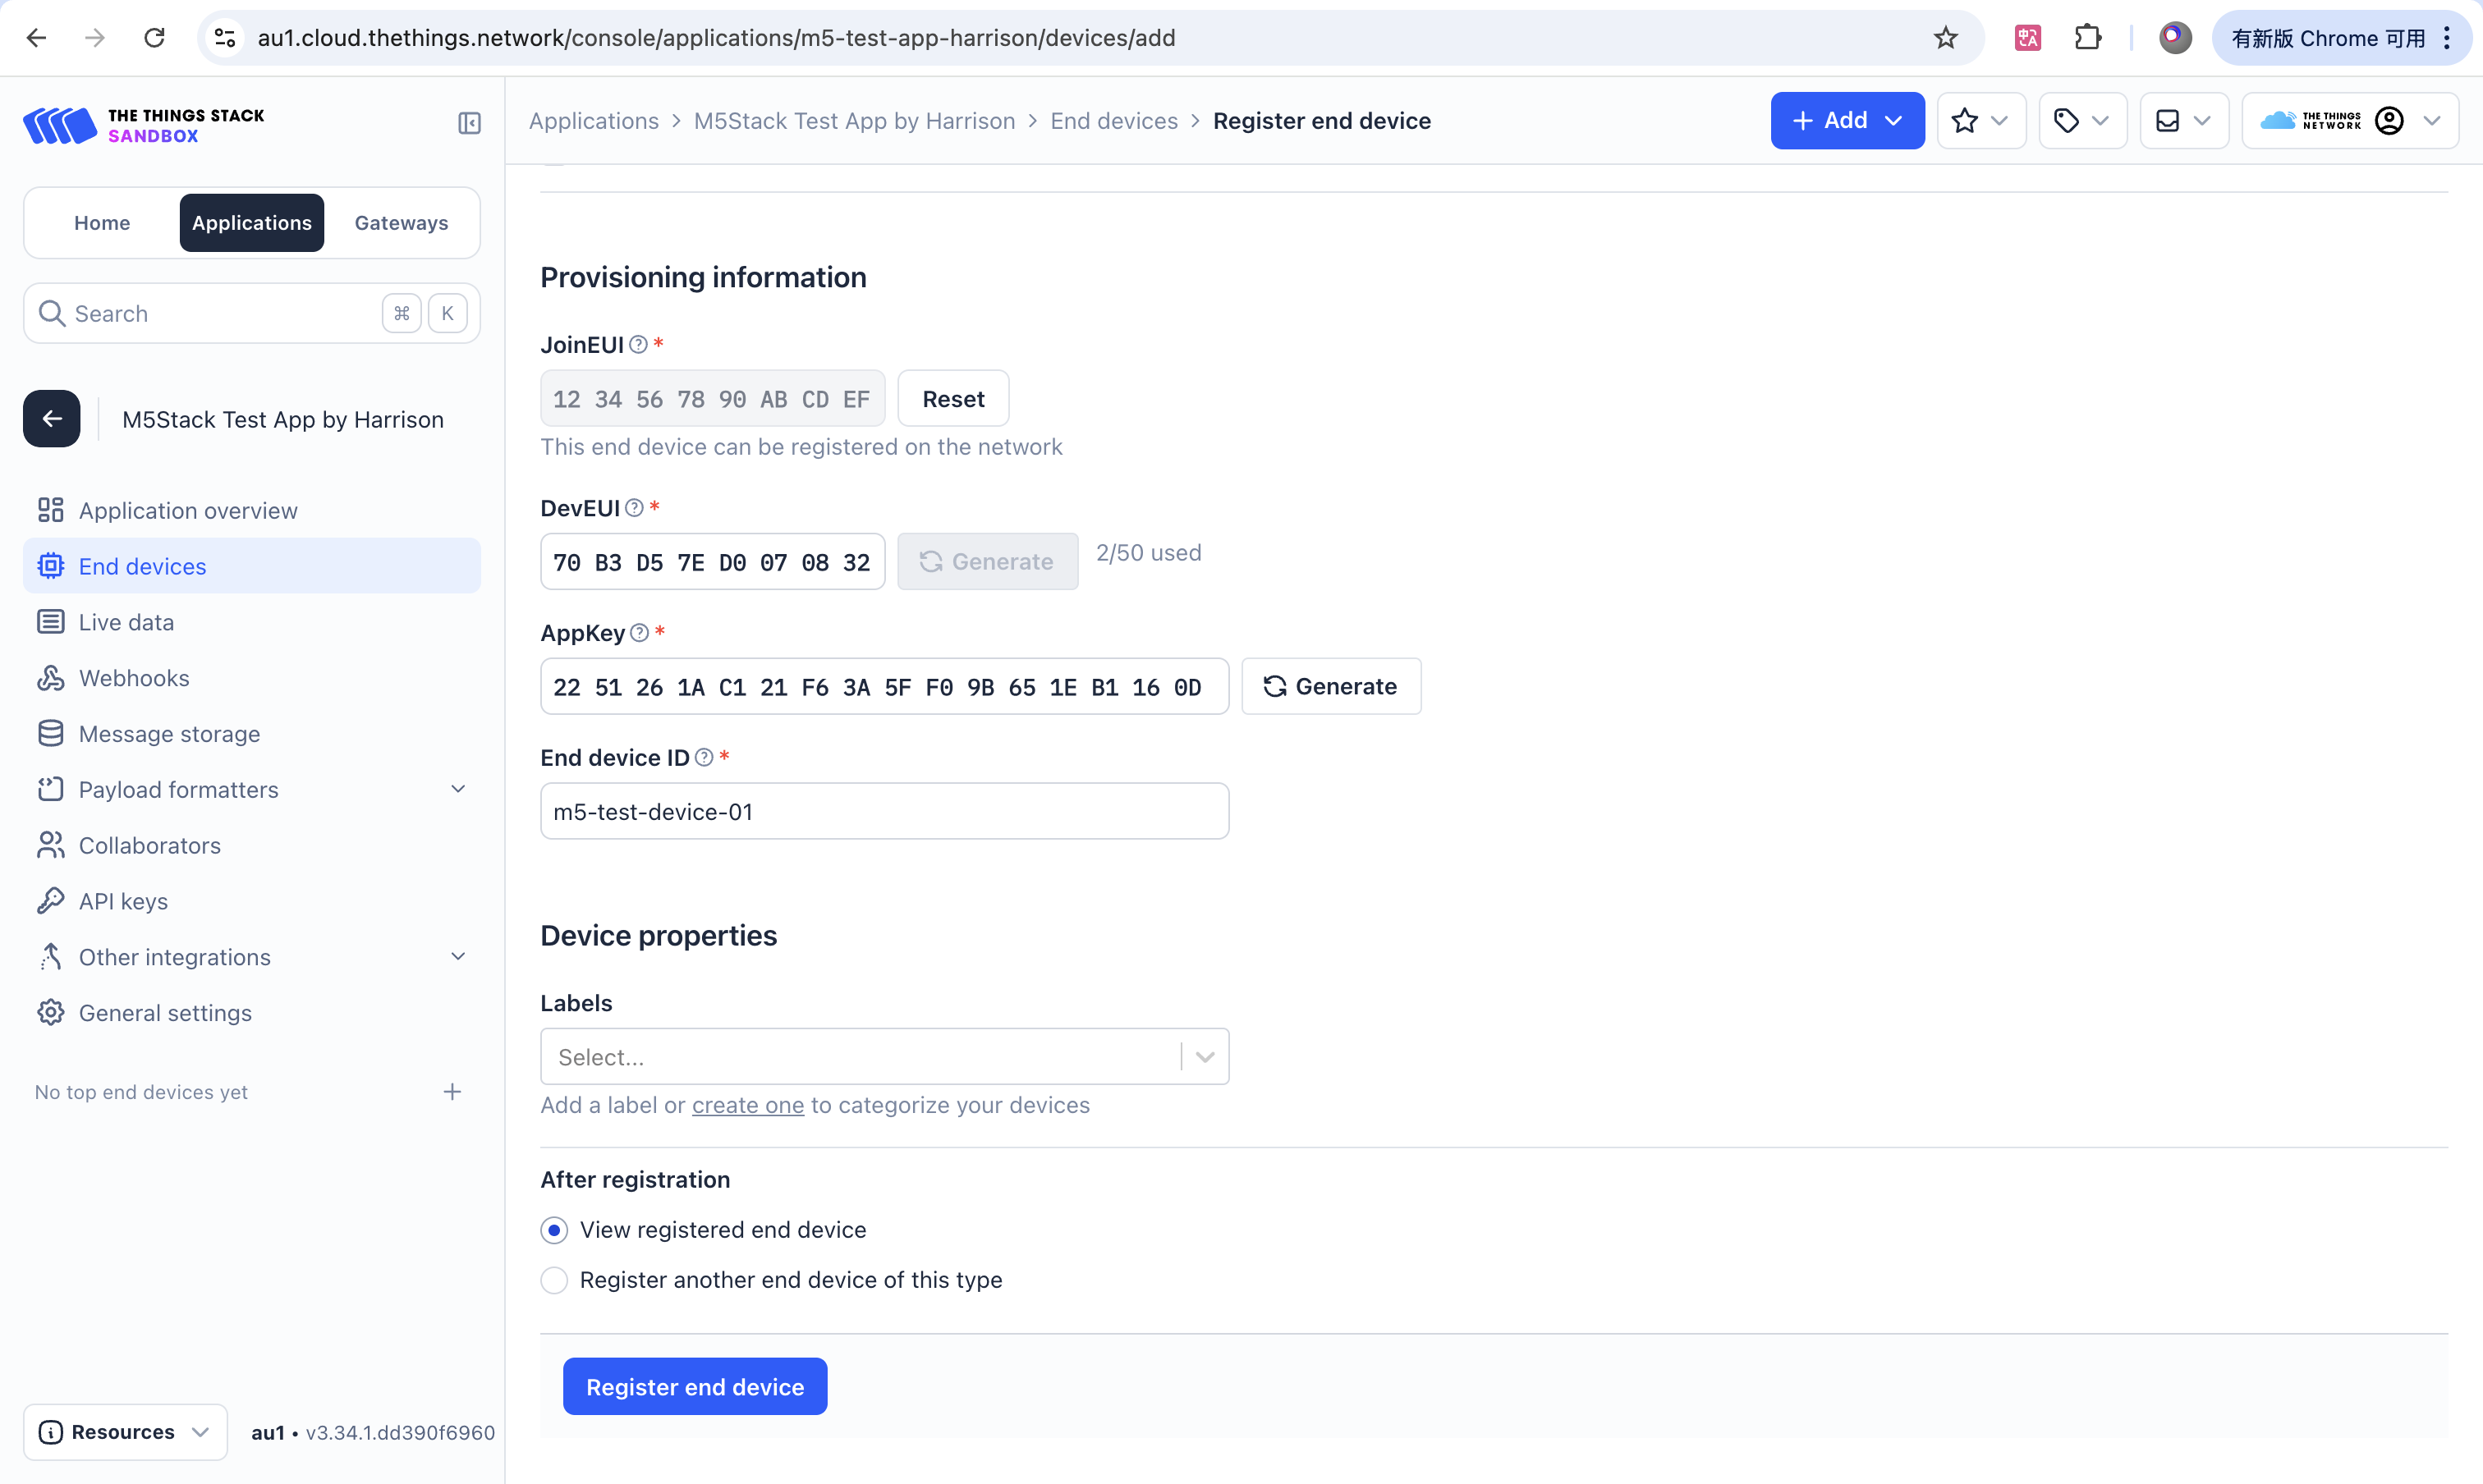Open the Add dropdown button
2483x1484 pixels.
[x=1847, y=120]
